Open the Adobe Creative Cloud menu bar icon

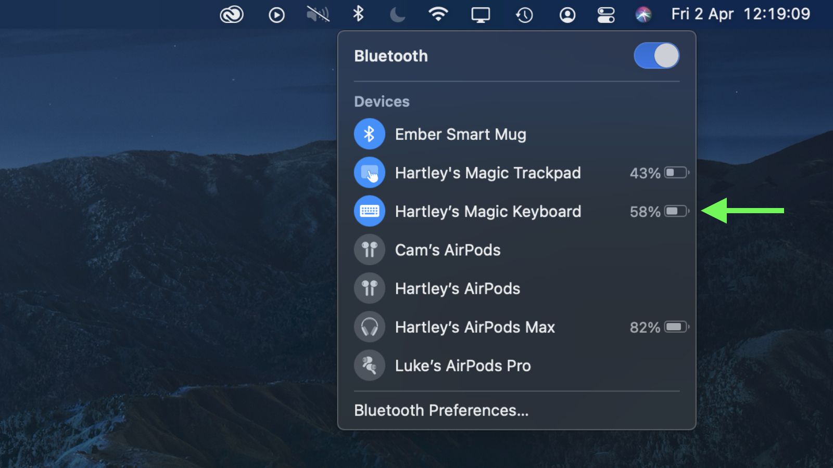coord(231,14)
